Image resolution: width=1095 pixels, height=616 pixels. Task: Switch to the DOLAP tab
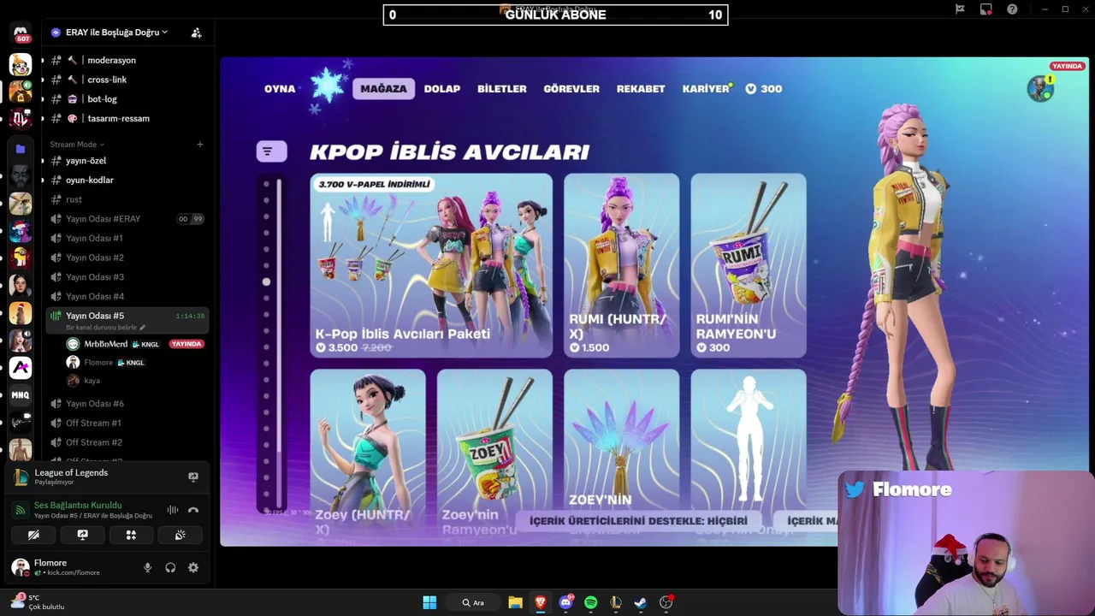[x=442, y=89]
